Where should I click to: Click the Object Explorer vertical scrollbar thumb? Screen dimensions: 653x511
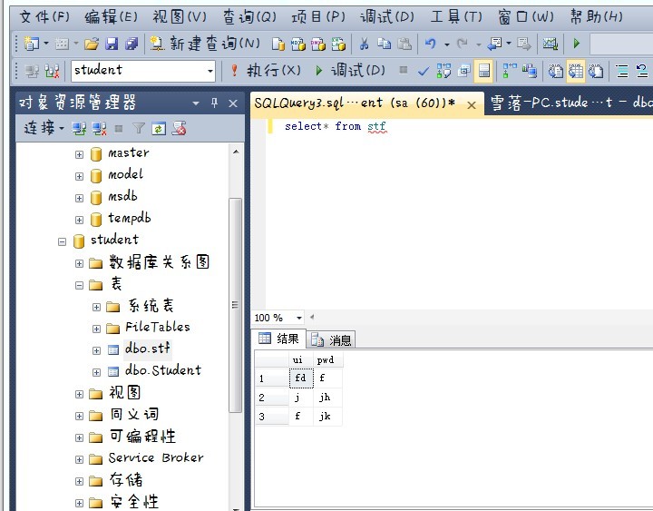235,305
